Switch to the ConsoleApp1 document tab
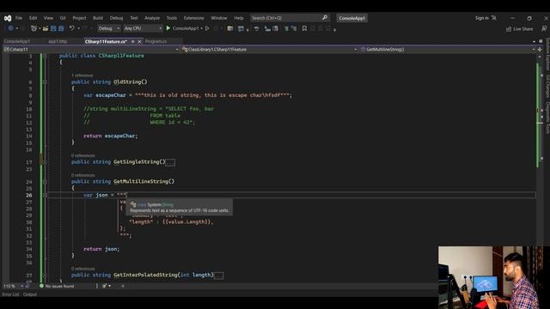 tap(17, 41)
